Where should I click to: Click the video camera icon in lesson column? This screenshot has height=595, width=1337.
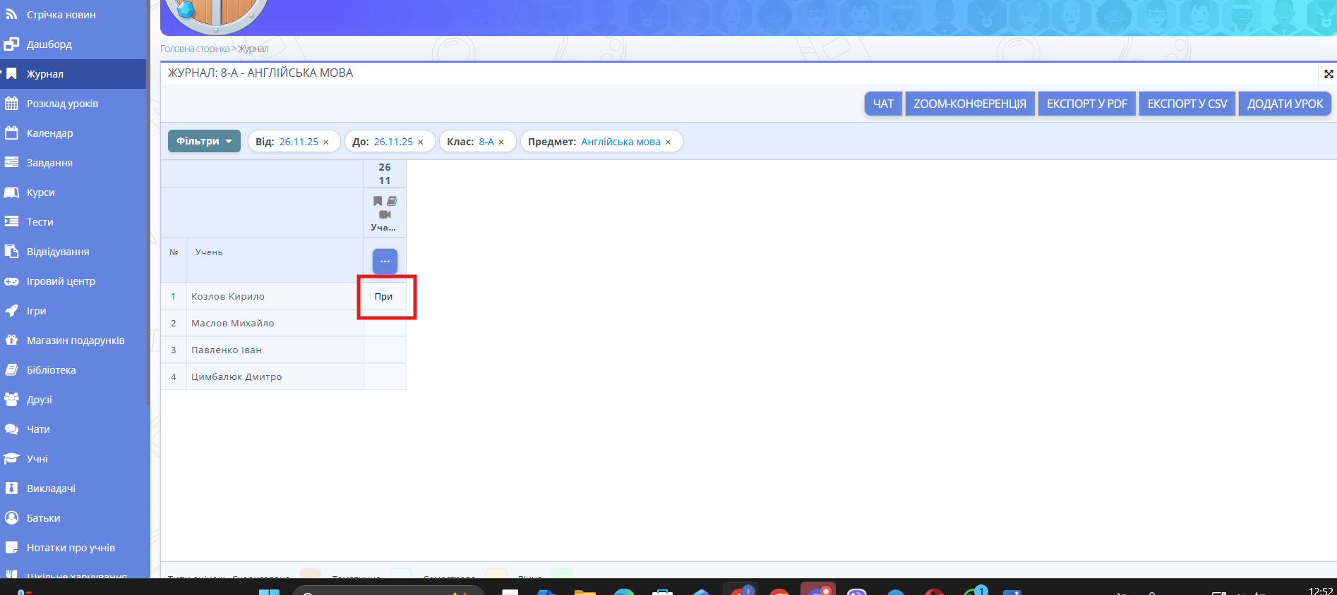coord(385,214)
